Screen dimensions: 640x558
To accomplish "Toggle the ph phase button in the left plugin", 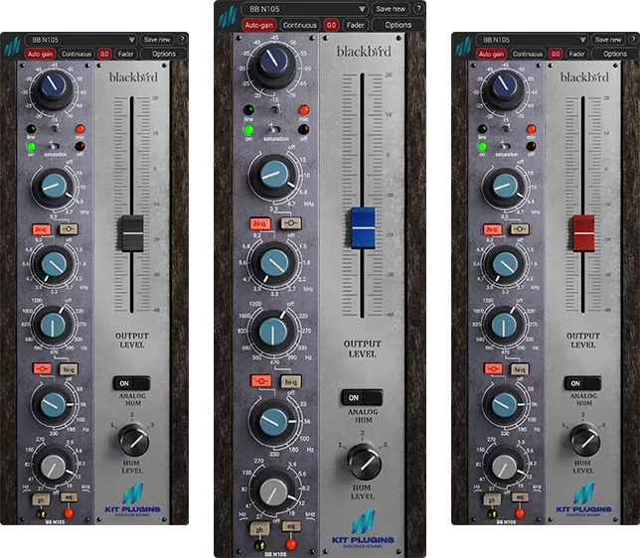I will pos(41,499).
